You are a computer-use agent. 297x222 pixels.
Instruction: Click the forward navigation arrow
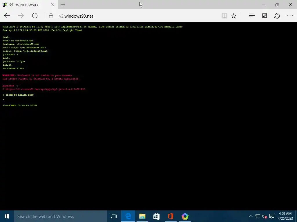click(x=21, y=16)
